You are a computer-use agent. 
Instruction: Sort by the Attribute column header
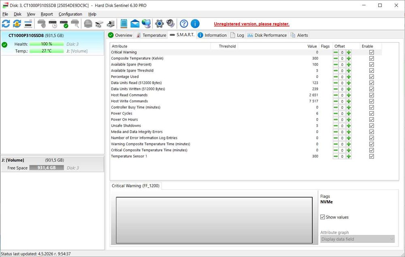pos(160,46)
